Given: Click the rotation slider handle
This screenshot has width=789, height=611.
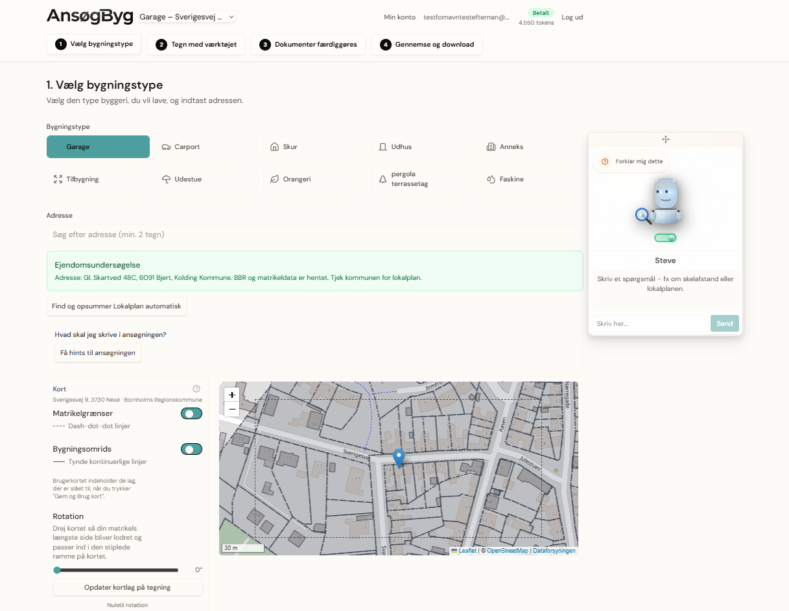Looking at the screenshot, I should pos(57,570).
